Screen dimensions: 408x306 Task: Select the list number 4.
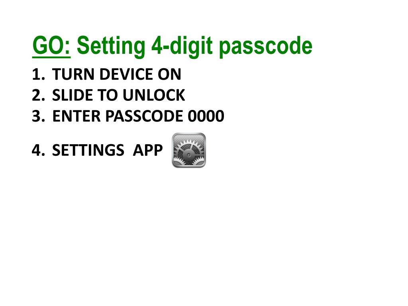click(39, 150)
